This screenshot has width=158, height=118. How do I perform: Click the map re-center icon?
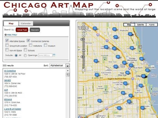point(84,28)
